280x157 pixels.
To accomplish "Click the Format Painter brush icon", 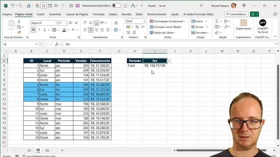I will [x=19, y=32].
